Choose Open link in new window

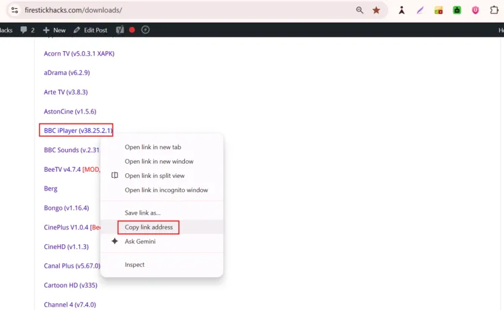(162, 162)
